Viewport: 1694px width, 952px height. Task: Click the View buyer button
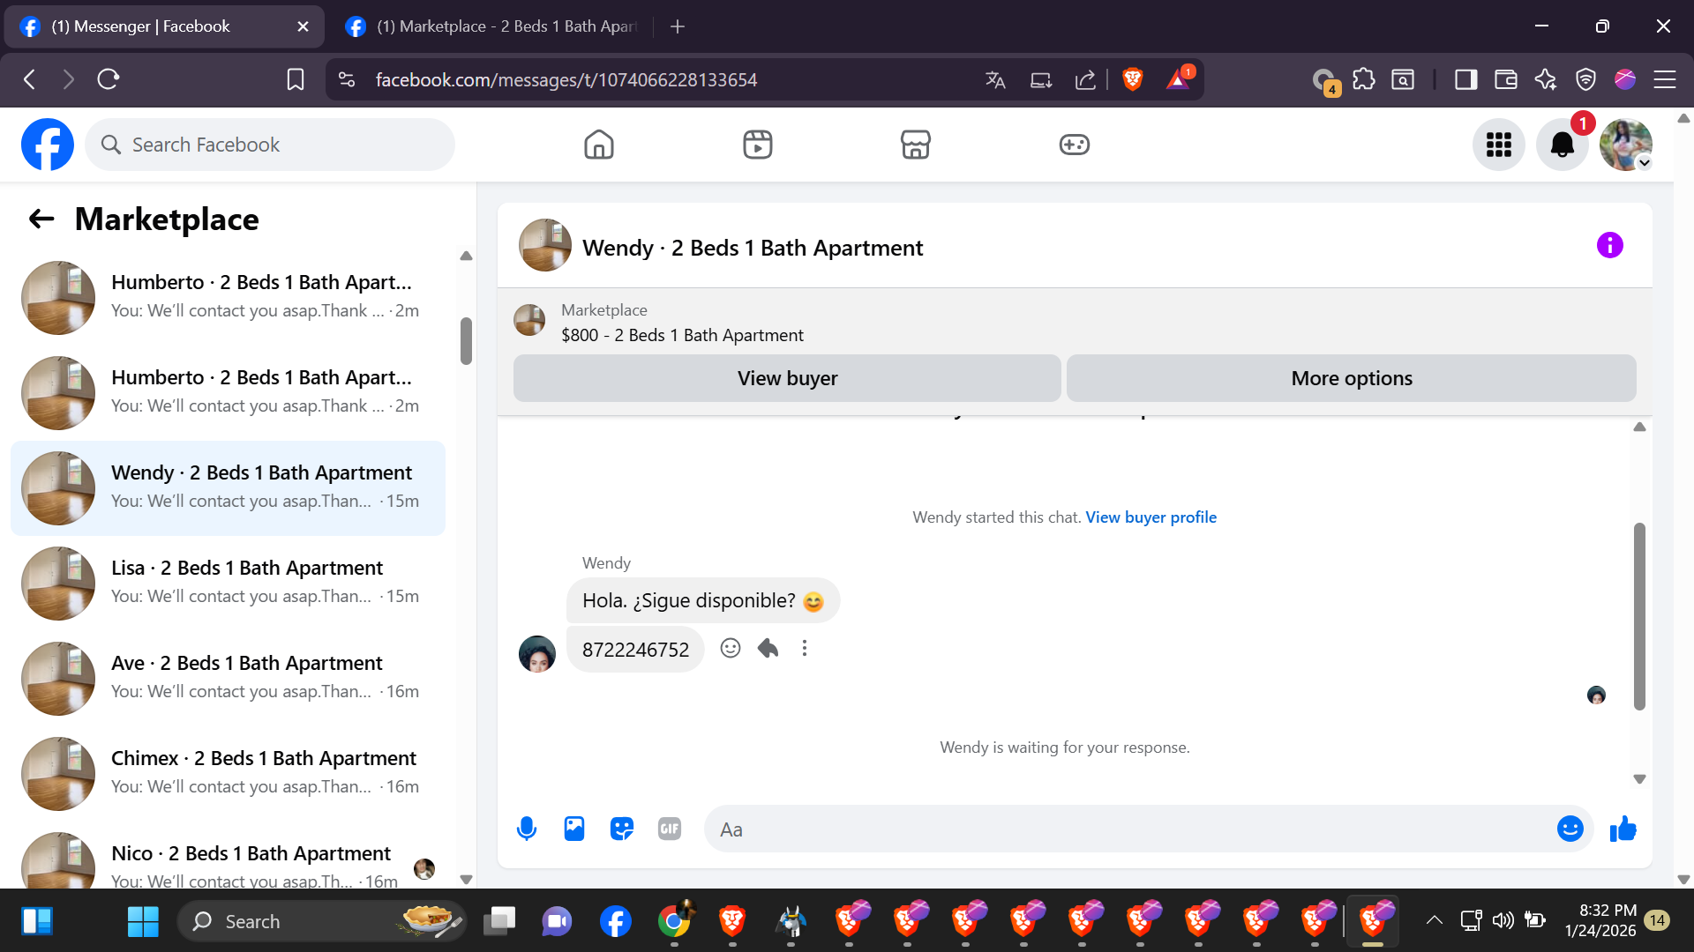(787, 379)
